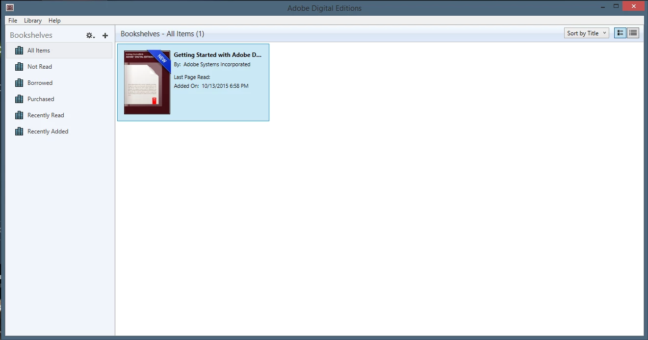Click the Purchased bookshelf icon
648x340 pixels.
19,99
